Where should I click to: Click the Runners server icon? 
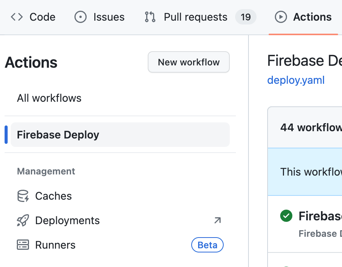click(23, 245)
